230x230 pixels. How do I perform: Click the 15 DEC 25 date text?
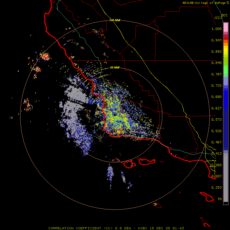(x=160, y=228)
